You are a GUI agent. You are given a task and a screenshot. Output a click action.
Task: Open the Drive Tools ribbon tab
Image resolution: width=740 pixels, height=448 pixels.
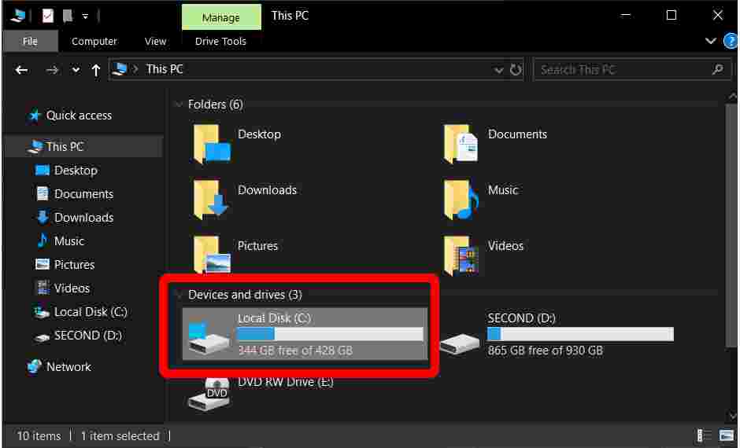coord(220,42)
